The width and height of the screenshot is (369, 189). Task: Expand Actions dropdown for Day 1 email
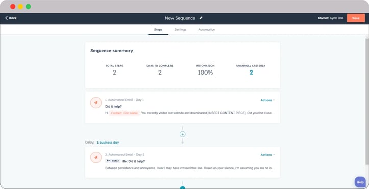(x=267, y=100)
